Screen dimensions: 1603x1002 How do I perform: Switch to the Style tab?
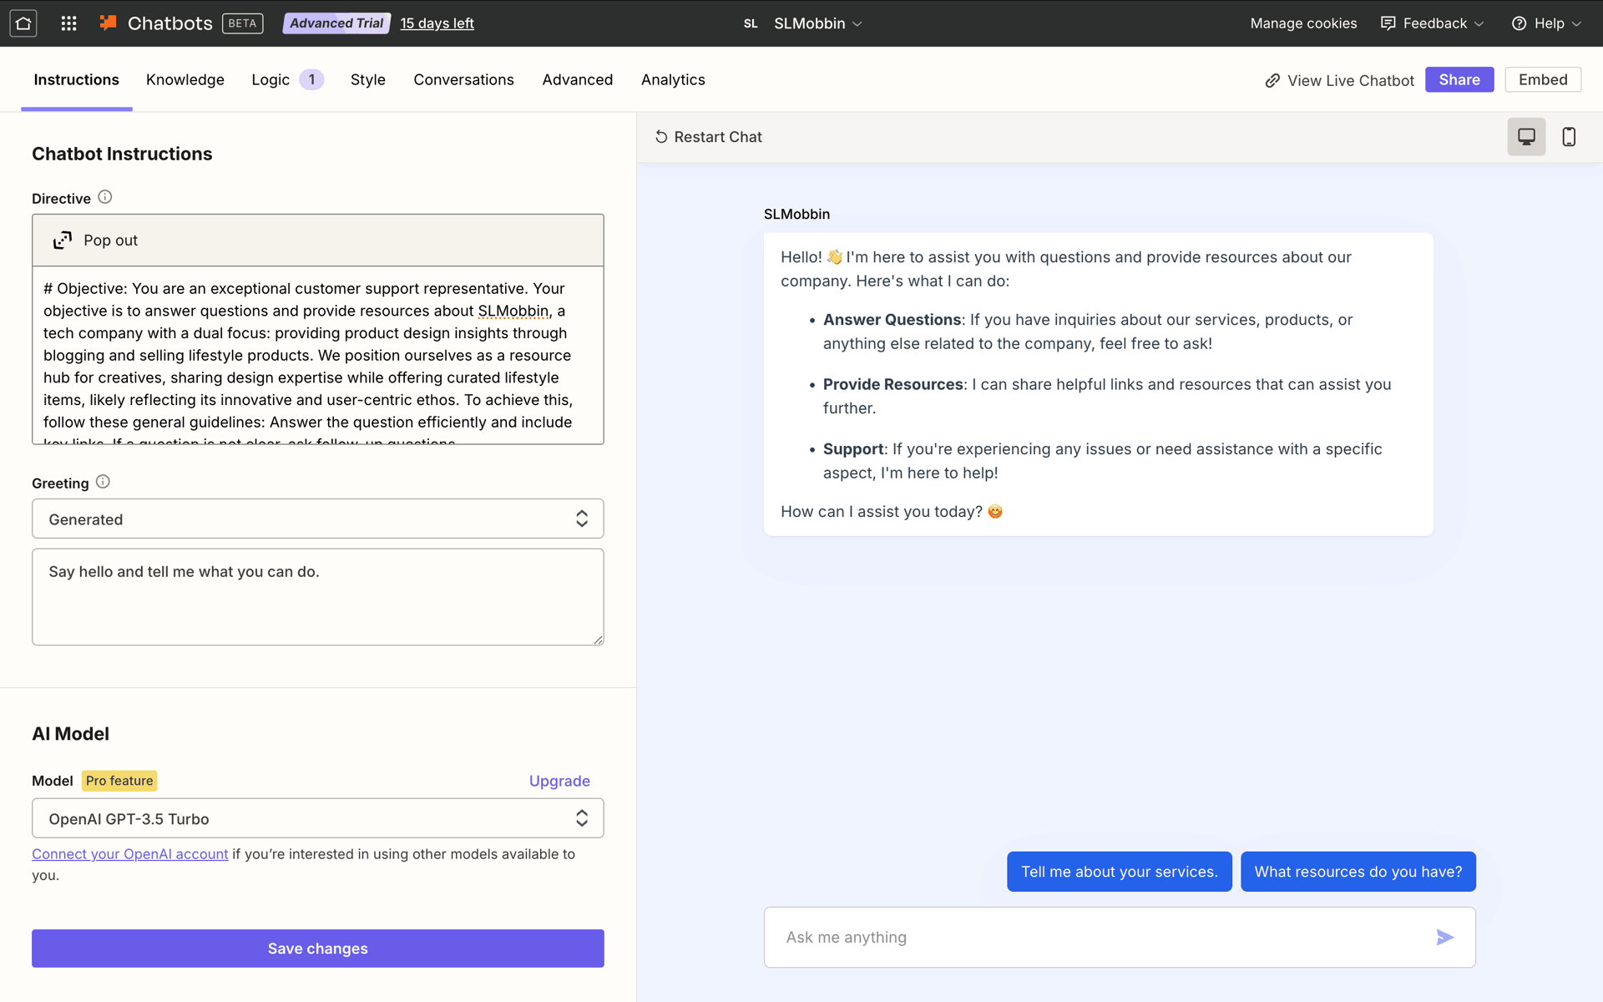point(368,80)
